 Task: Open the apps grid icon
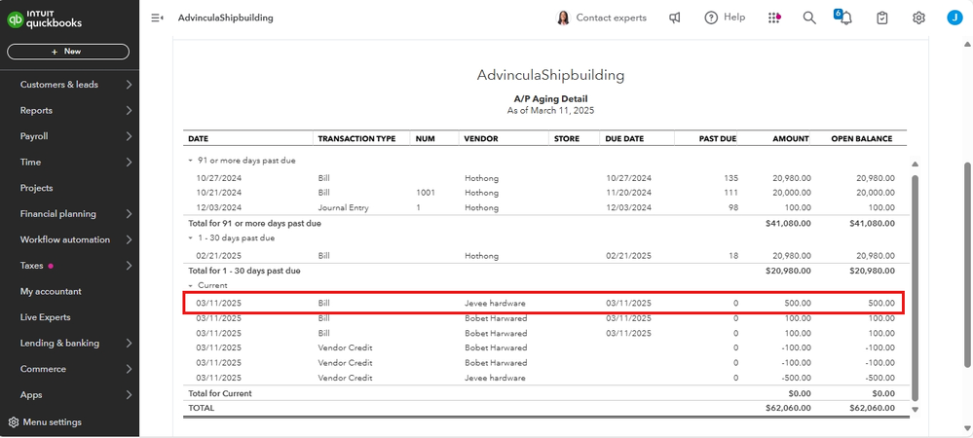774,18
